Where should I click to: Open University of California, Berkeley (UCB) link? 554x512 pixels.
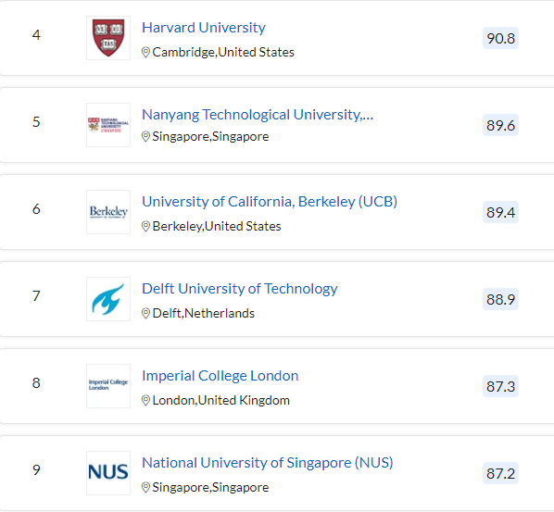click(x=270, y=202)
